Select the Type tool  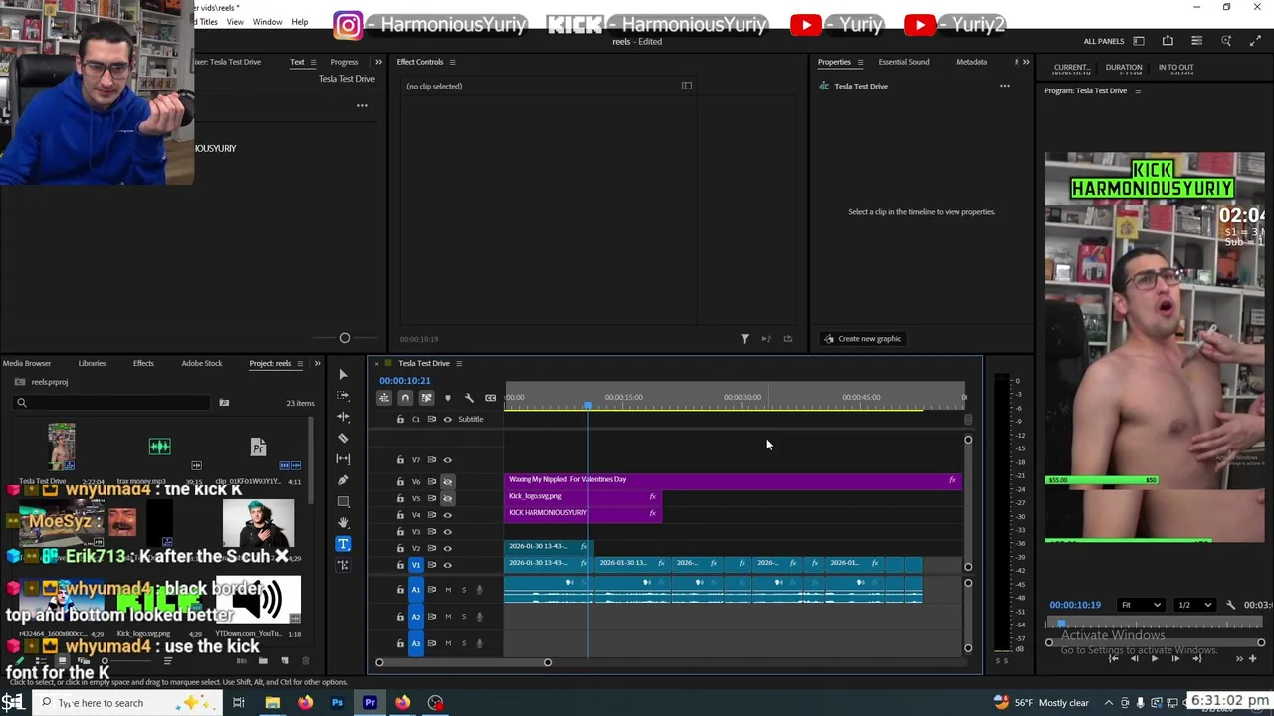pos(343,544)
